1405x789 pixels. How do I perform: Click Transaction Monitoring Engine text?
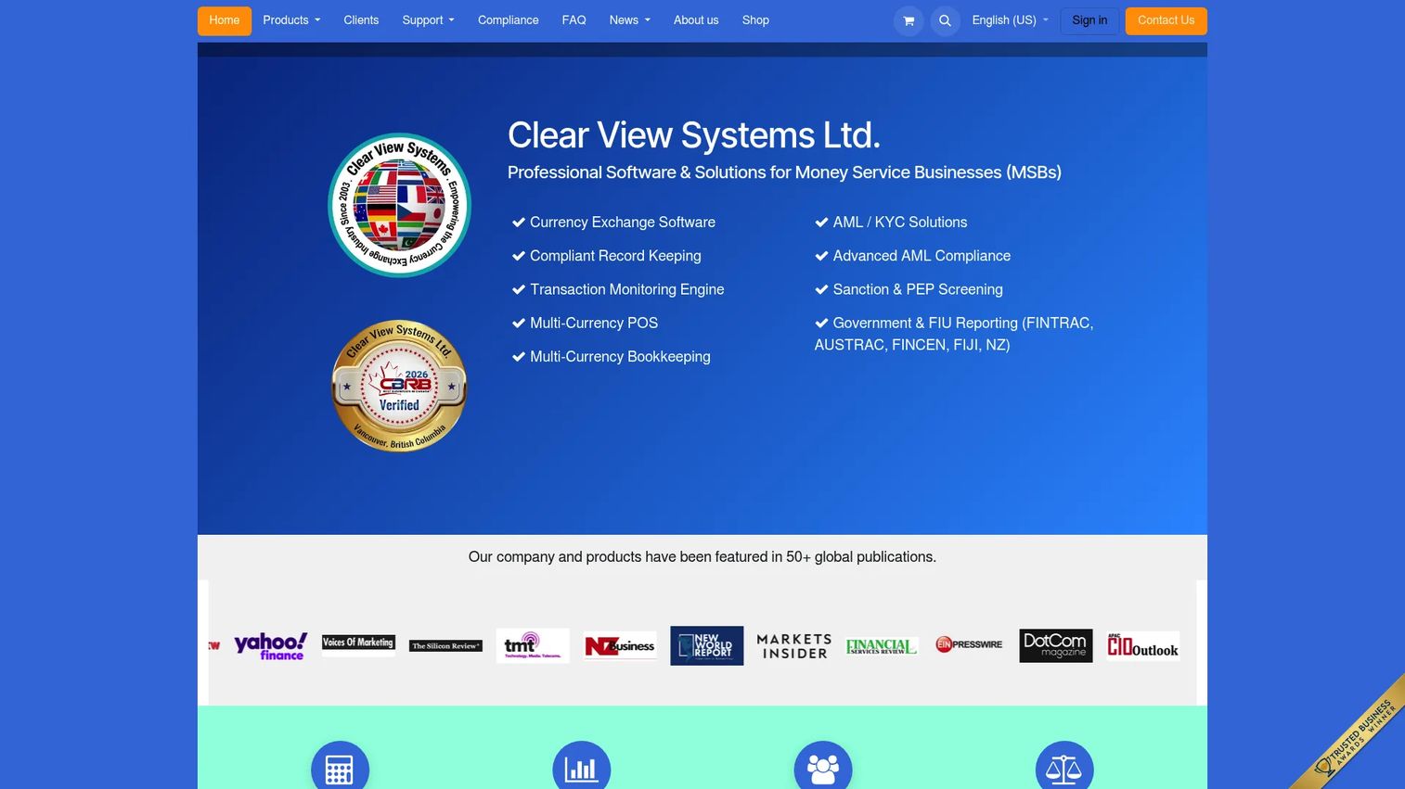tap(626, 289)
